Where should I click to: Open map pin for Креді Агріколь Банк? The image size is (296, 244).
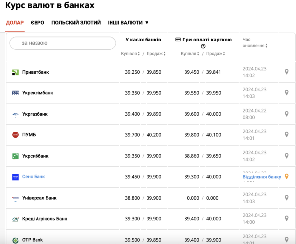pyautogui.click(x=286, y=218)
